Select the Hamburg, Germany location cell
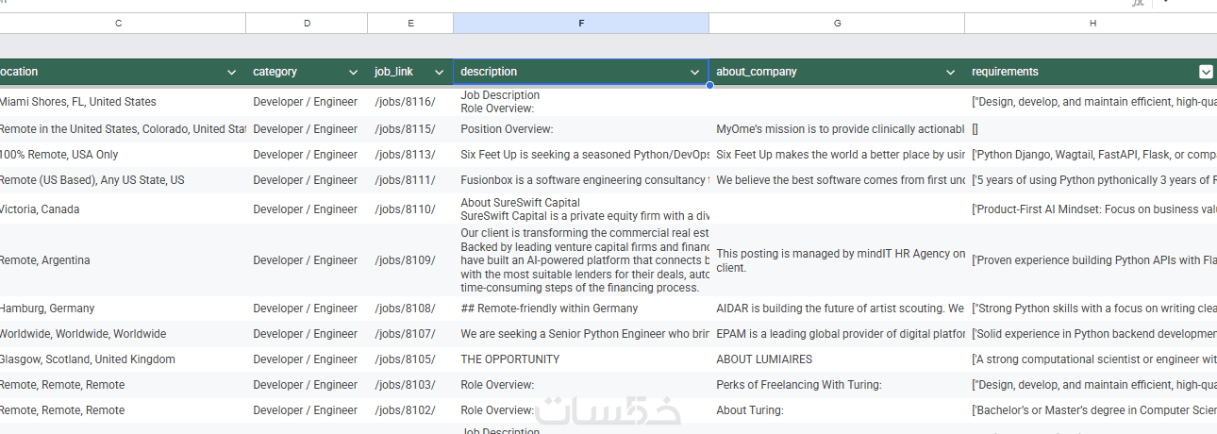The width and height of the screenshot is (1217, 434). tap(123, 309)
